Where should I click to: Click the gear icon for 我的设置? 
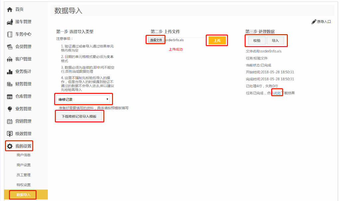[x=10, y=146]
